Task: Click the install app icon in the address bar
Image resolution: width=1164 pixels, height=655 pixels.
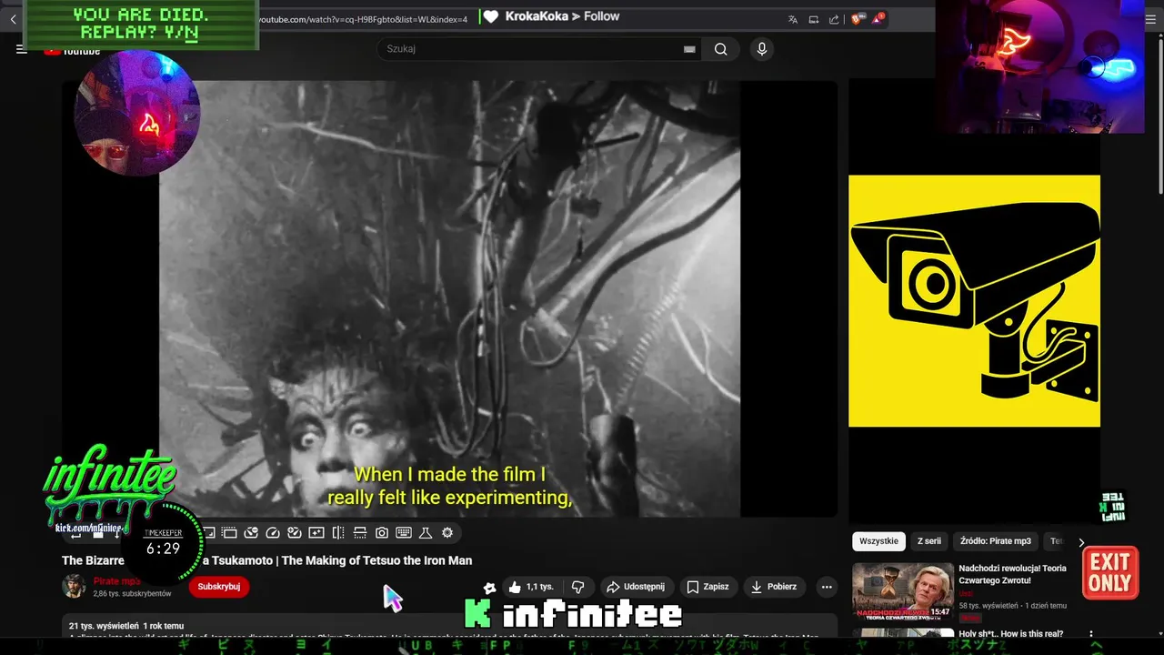Action: point(814,19)
